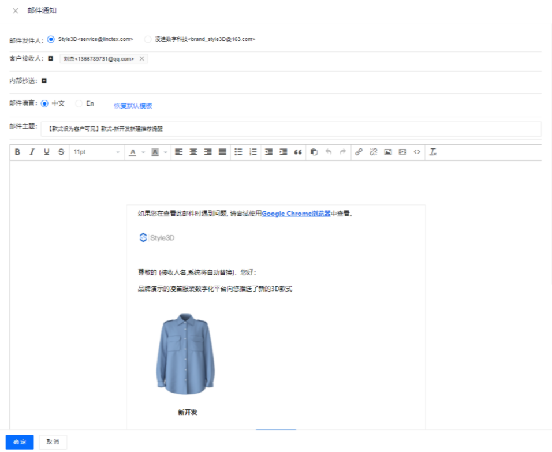
Task: Clear formatting from the text
Action: (x=433, y=152)
